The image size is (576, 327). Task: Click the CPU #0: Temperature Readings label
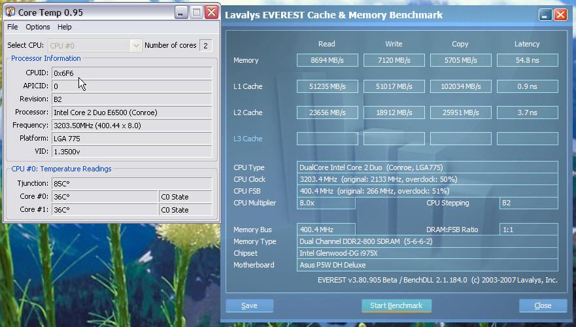click(x=61, y=169)
